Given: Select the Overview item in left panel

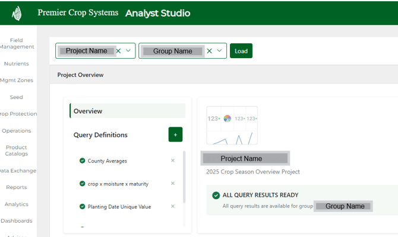Looking at the screenshot, I should (x=88, y=111).
